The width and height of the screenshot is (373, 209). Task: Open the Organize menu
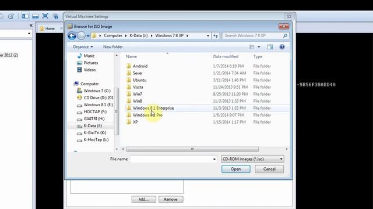tap(83, 47)
